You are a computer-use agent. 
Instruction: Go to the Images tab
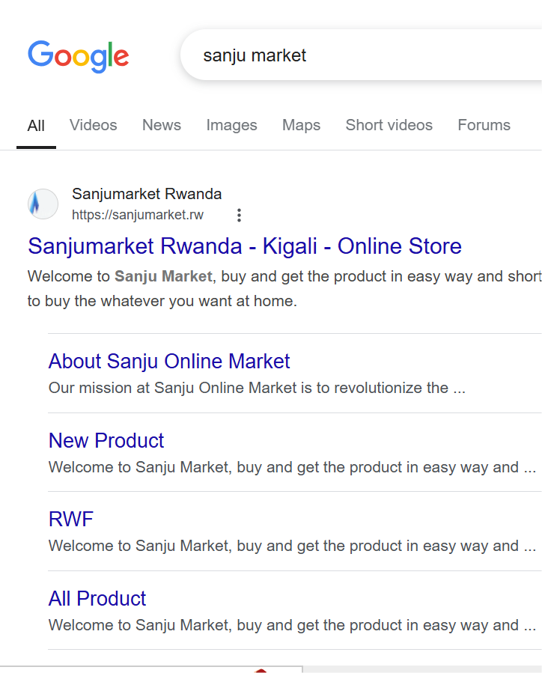[232, 125]
